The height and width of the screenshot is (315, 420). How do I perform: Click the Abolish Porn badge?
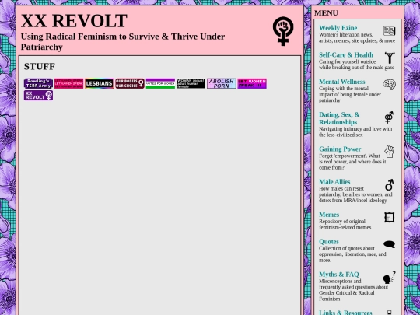click(x=222, y=83)
